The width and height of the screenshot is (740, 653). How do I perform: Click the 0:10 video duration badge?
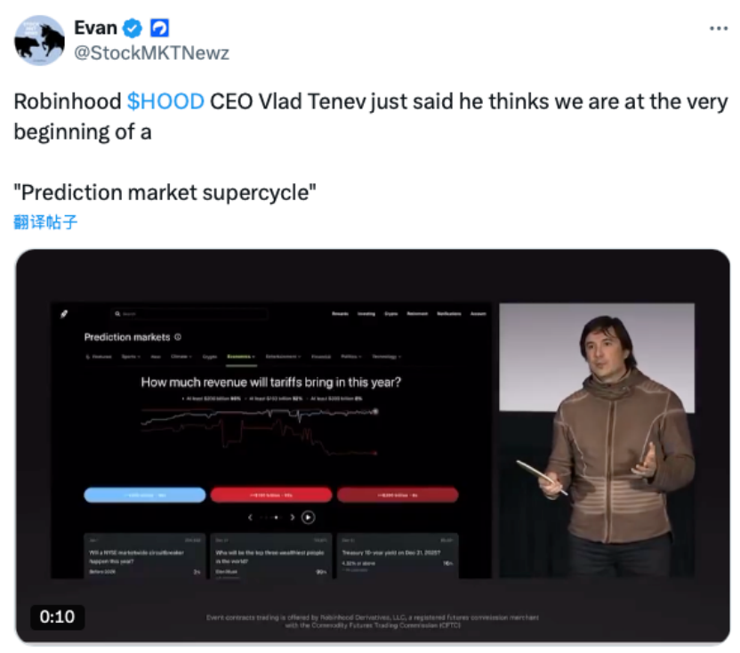57,617
